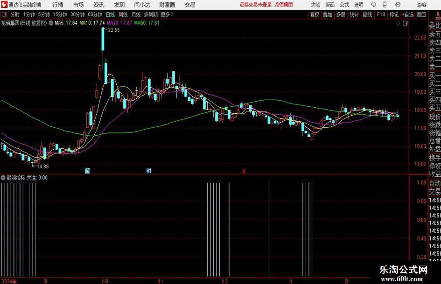Expand the 股朋指标 indicator dropdown

click(3, 178)
